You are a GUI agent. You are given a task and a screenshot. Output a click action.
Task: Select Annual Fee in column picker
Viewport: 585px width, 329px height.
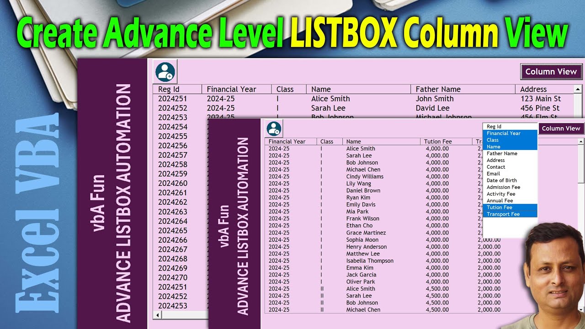point(510,201)
